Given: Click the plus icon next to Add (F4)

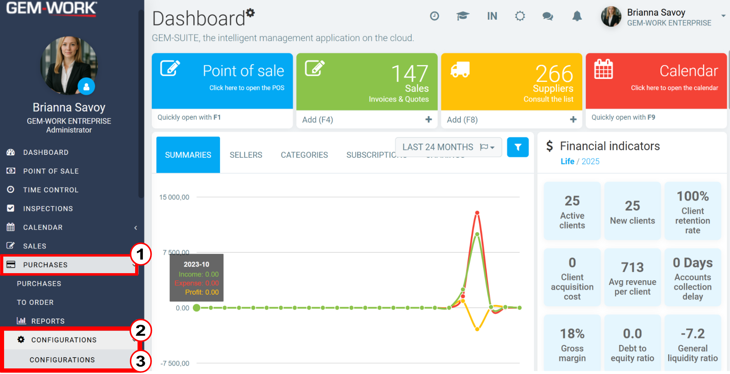Looking at the screenshot, I should pyautogui.click(x=429, y=119).
